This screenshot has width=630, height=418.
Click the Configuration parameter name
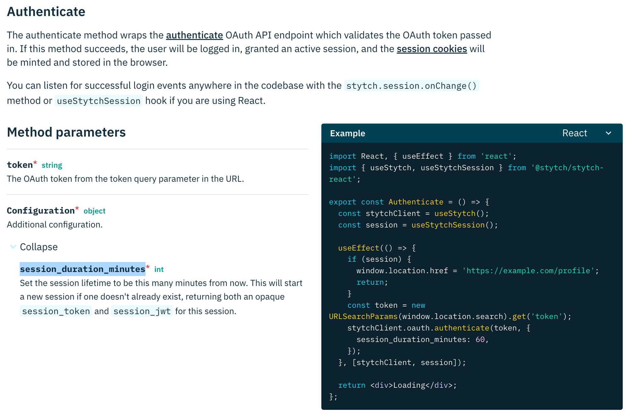41,211
